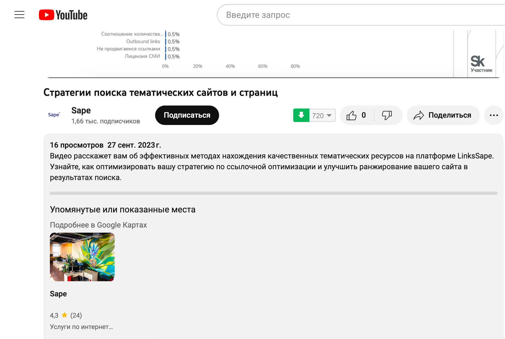Open the three-dot more actions menu
505x339 pixels.
pyautogui.click(x=494, y=115)
